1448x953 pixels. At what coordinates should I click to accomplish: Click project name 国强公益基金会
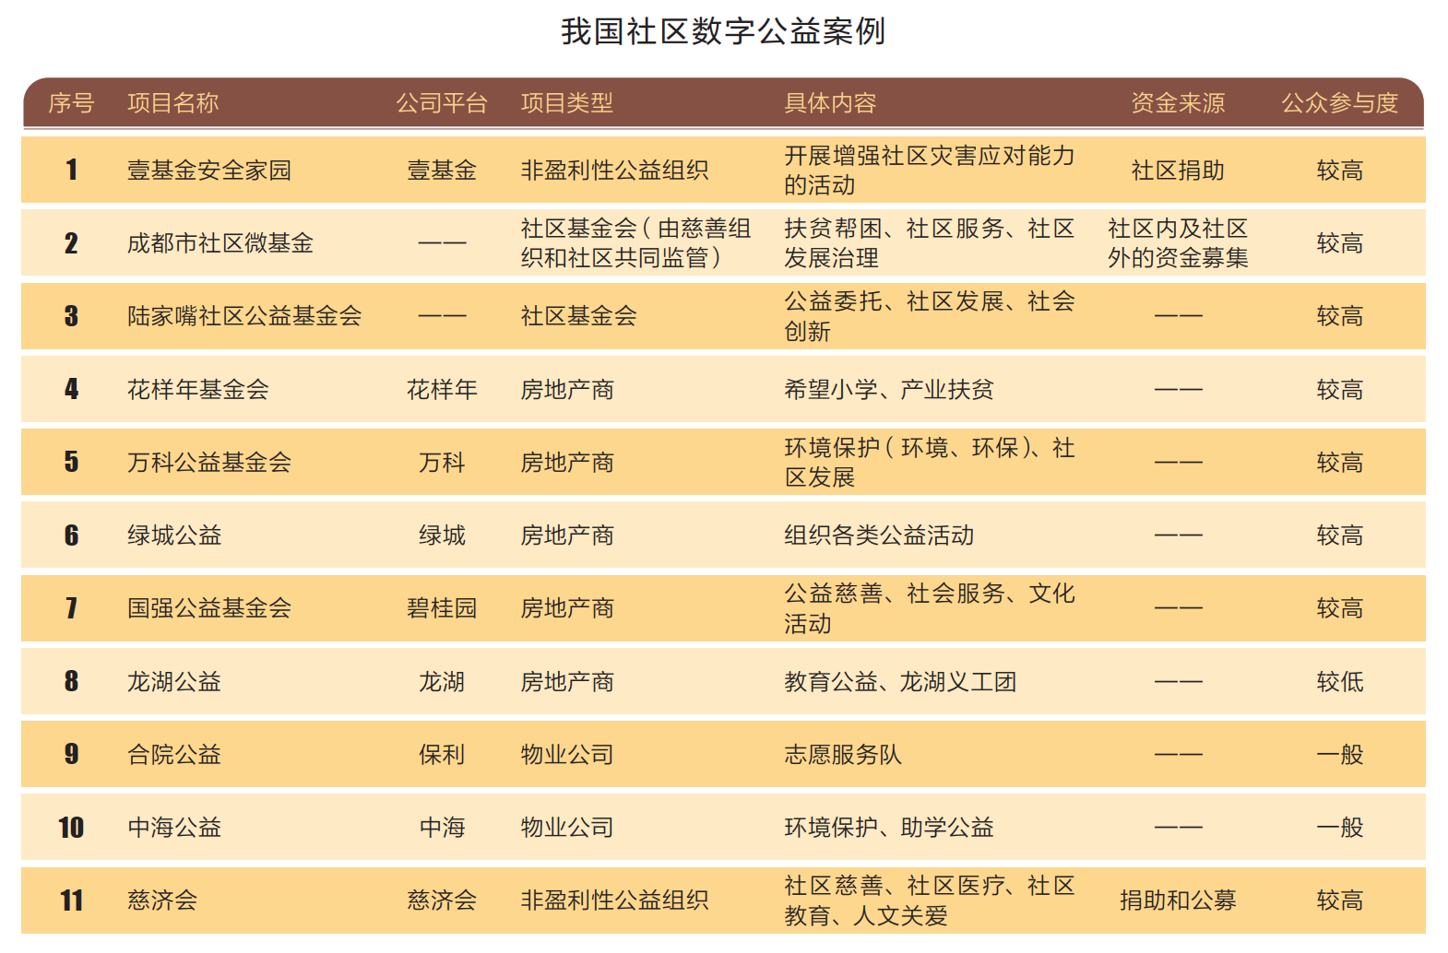coord(209,608)
